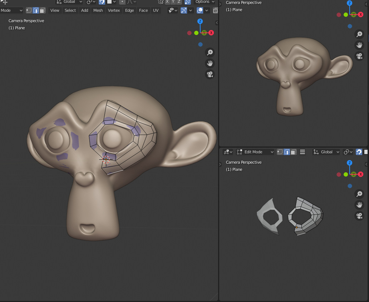Click the hamburger menu icon beside select modes
Image resolution: width=369 pixels, height=302 pixels.
[x=302, y=152]
